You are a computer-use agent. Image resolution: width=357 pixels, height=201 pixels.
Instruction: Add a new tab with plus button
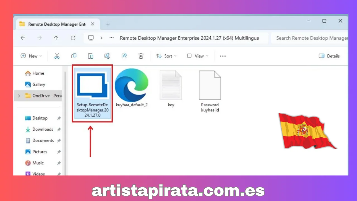point(108,24)
